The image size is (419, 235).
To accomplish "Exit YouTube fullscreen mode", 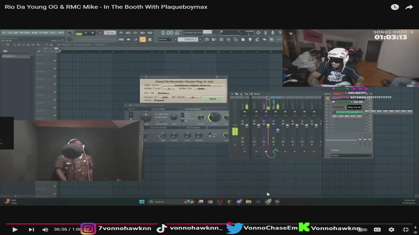I will (x=406, y=229).
